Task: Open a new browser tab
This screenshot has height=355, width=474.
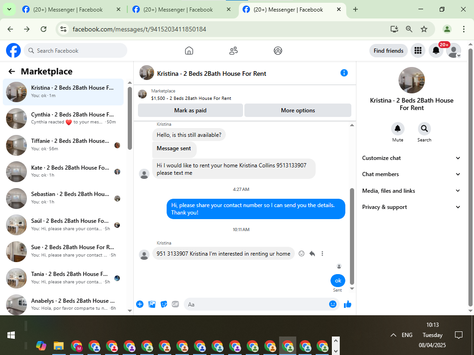Action: pos(355,9)
